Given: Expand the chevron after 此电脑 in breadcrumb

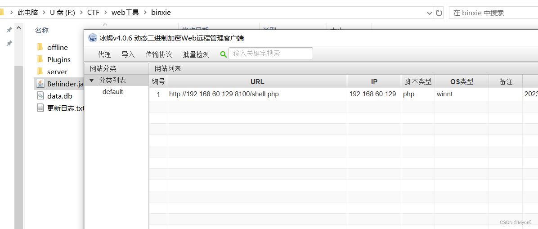Looking at the screenshot, I should [44, 13].
